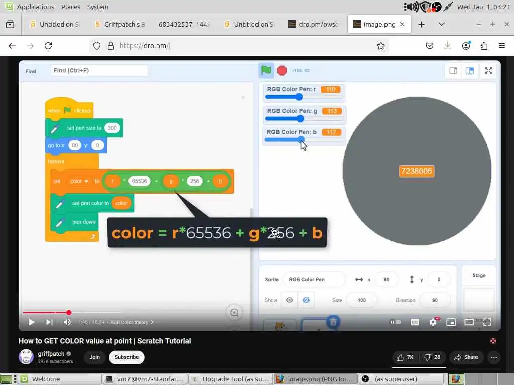Click the red stop sign button
This screenshot has width=514, height=385.
[282, 70]
